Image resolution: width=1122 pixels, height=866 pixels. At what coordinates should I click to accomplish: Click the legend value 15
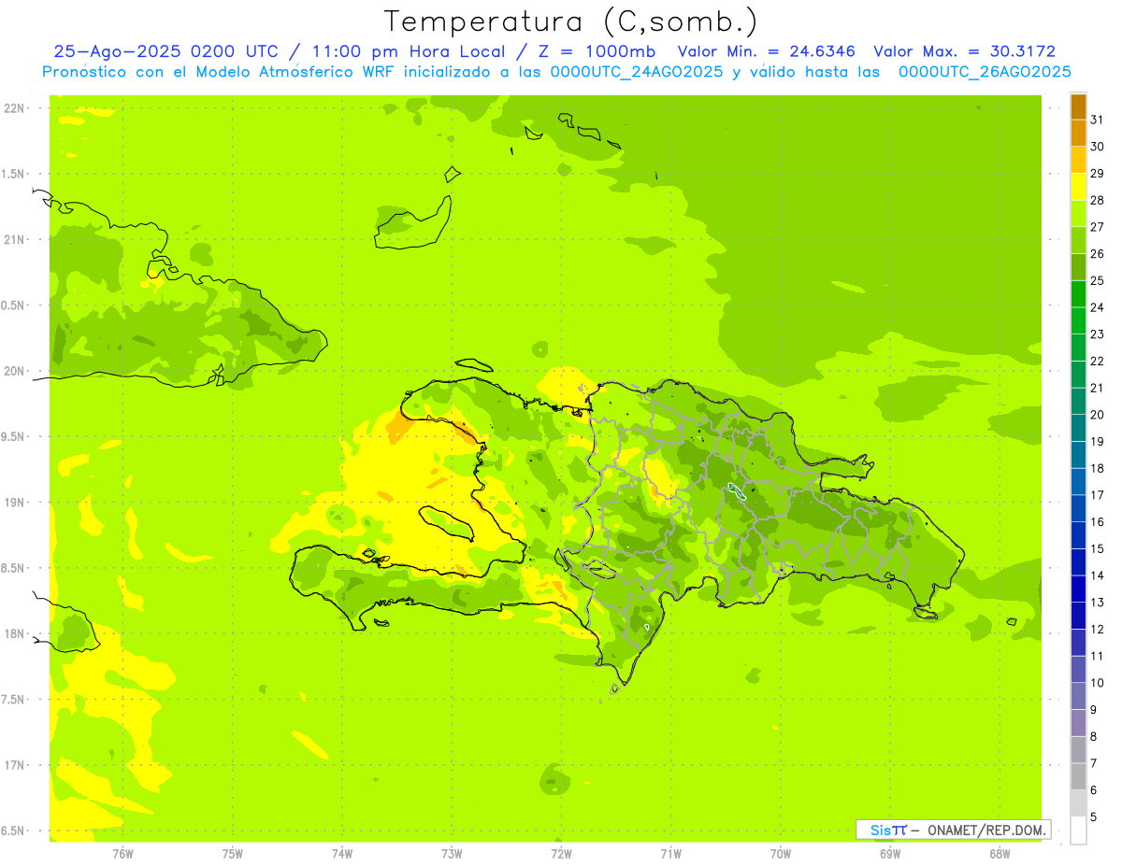click(1098, 548)
